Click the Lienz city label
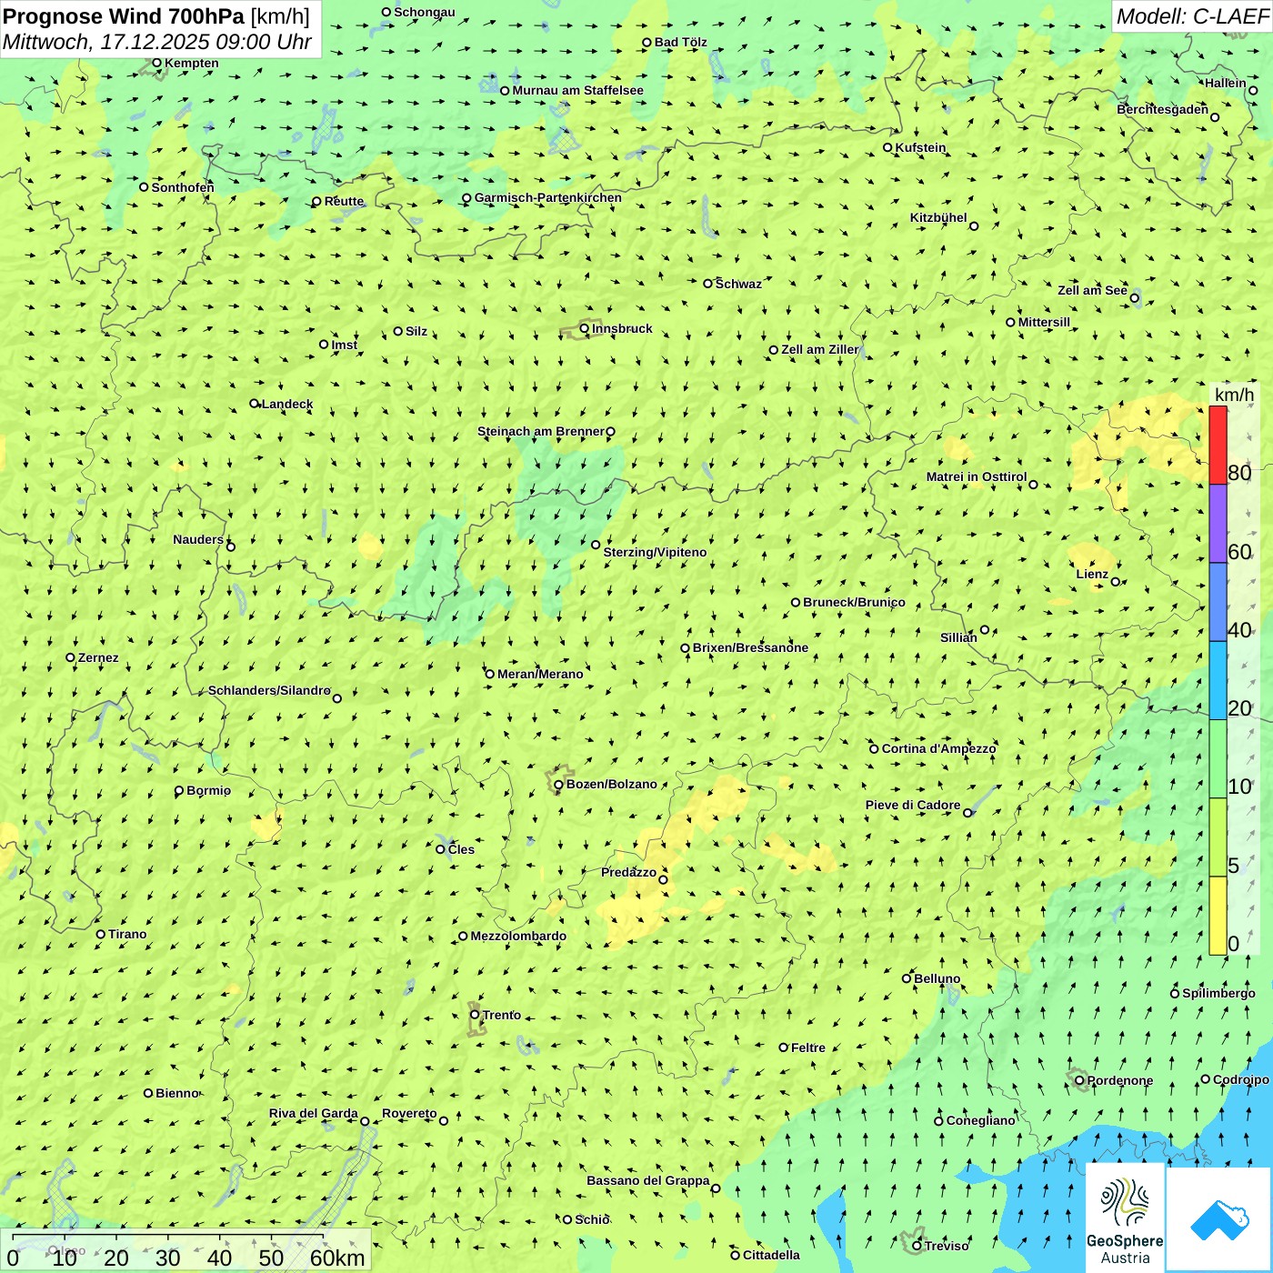 pos(1092,574)
